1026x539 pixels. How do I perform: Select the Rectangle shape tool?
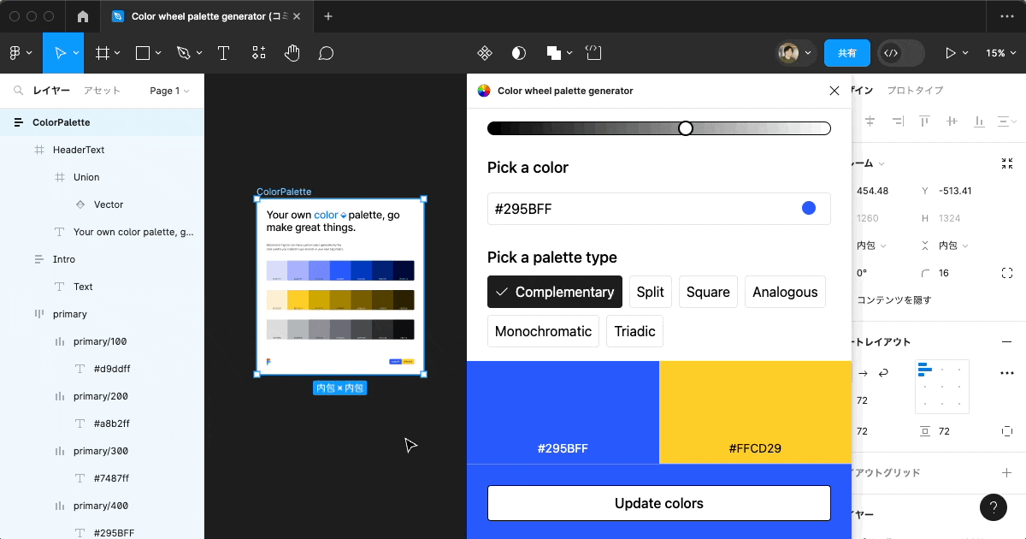[143, 52]
